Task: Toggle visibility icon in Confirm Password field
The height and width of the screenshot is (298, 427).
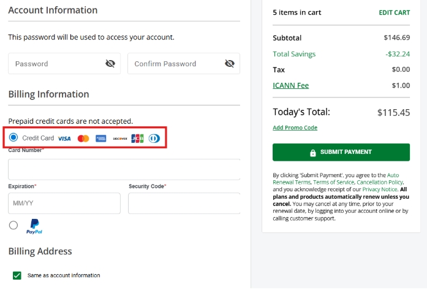Action: 230,64
